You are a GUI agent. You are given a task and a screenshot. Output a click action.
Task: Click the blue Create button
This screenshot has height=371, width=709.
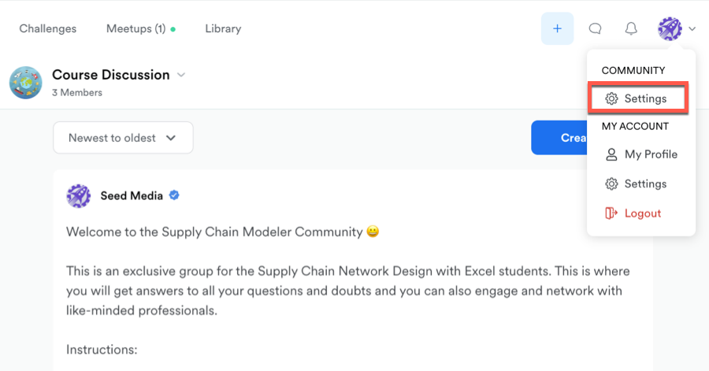(561, 138)
